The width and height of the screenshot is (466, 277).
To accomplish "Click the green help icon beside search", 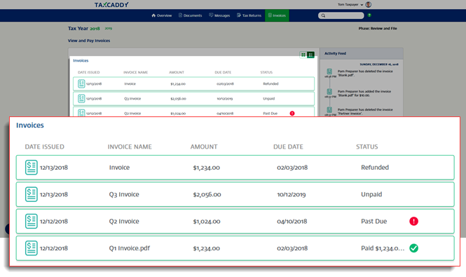I will (x=369, y=15).
